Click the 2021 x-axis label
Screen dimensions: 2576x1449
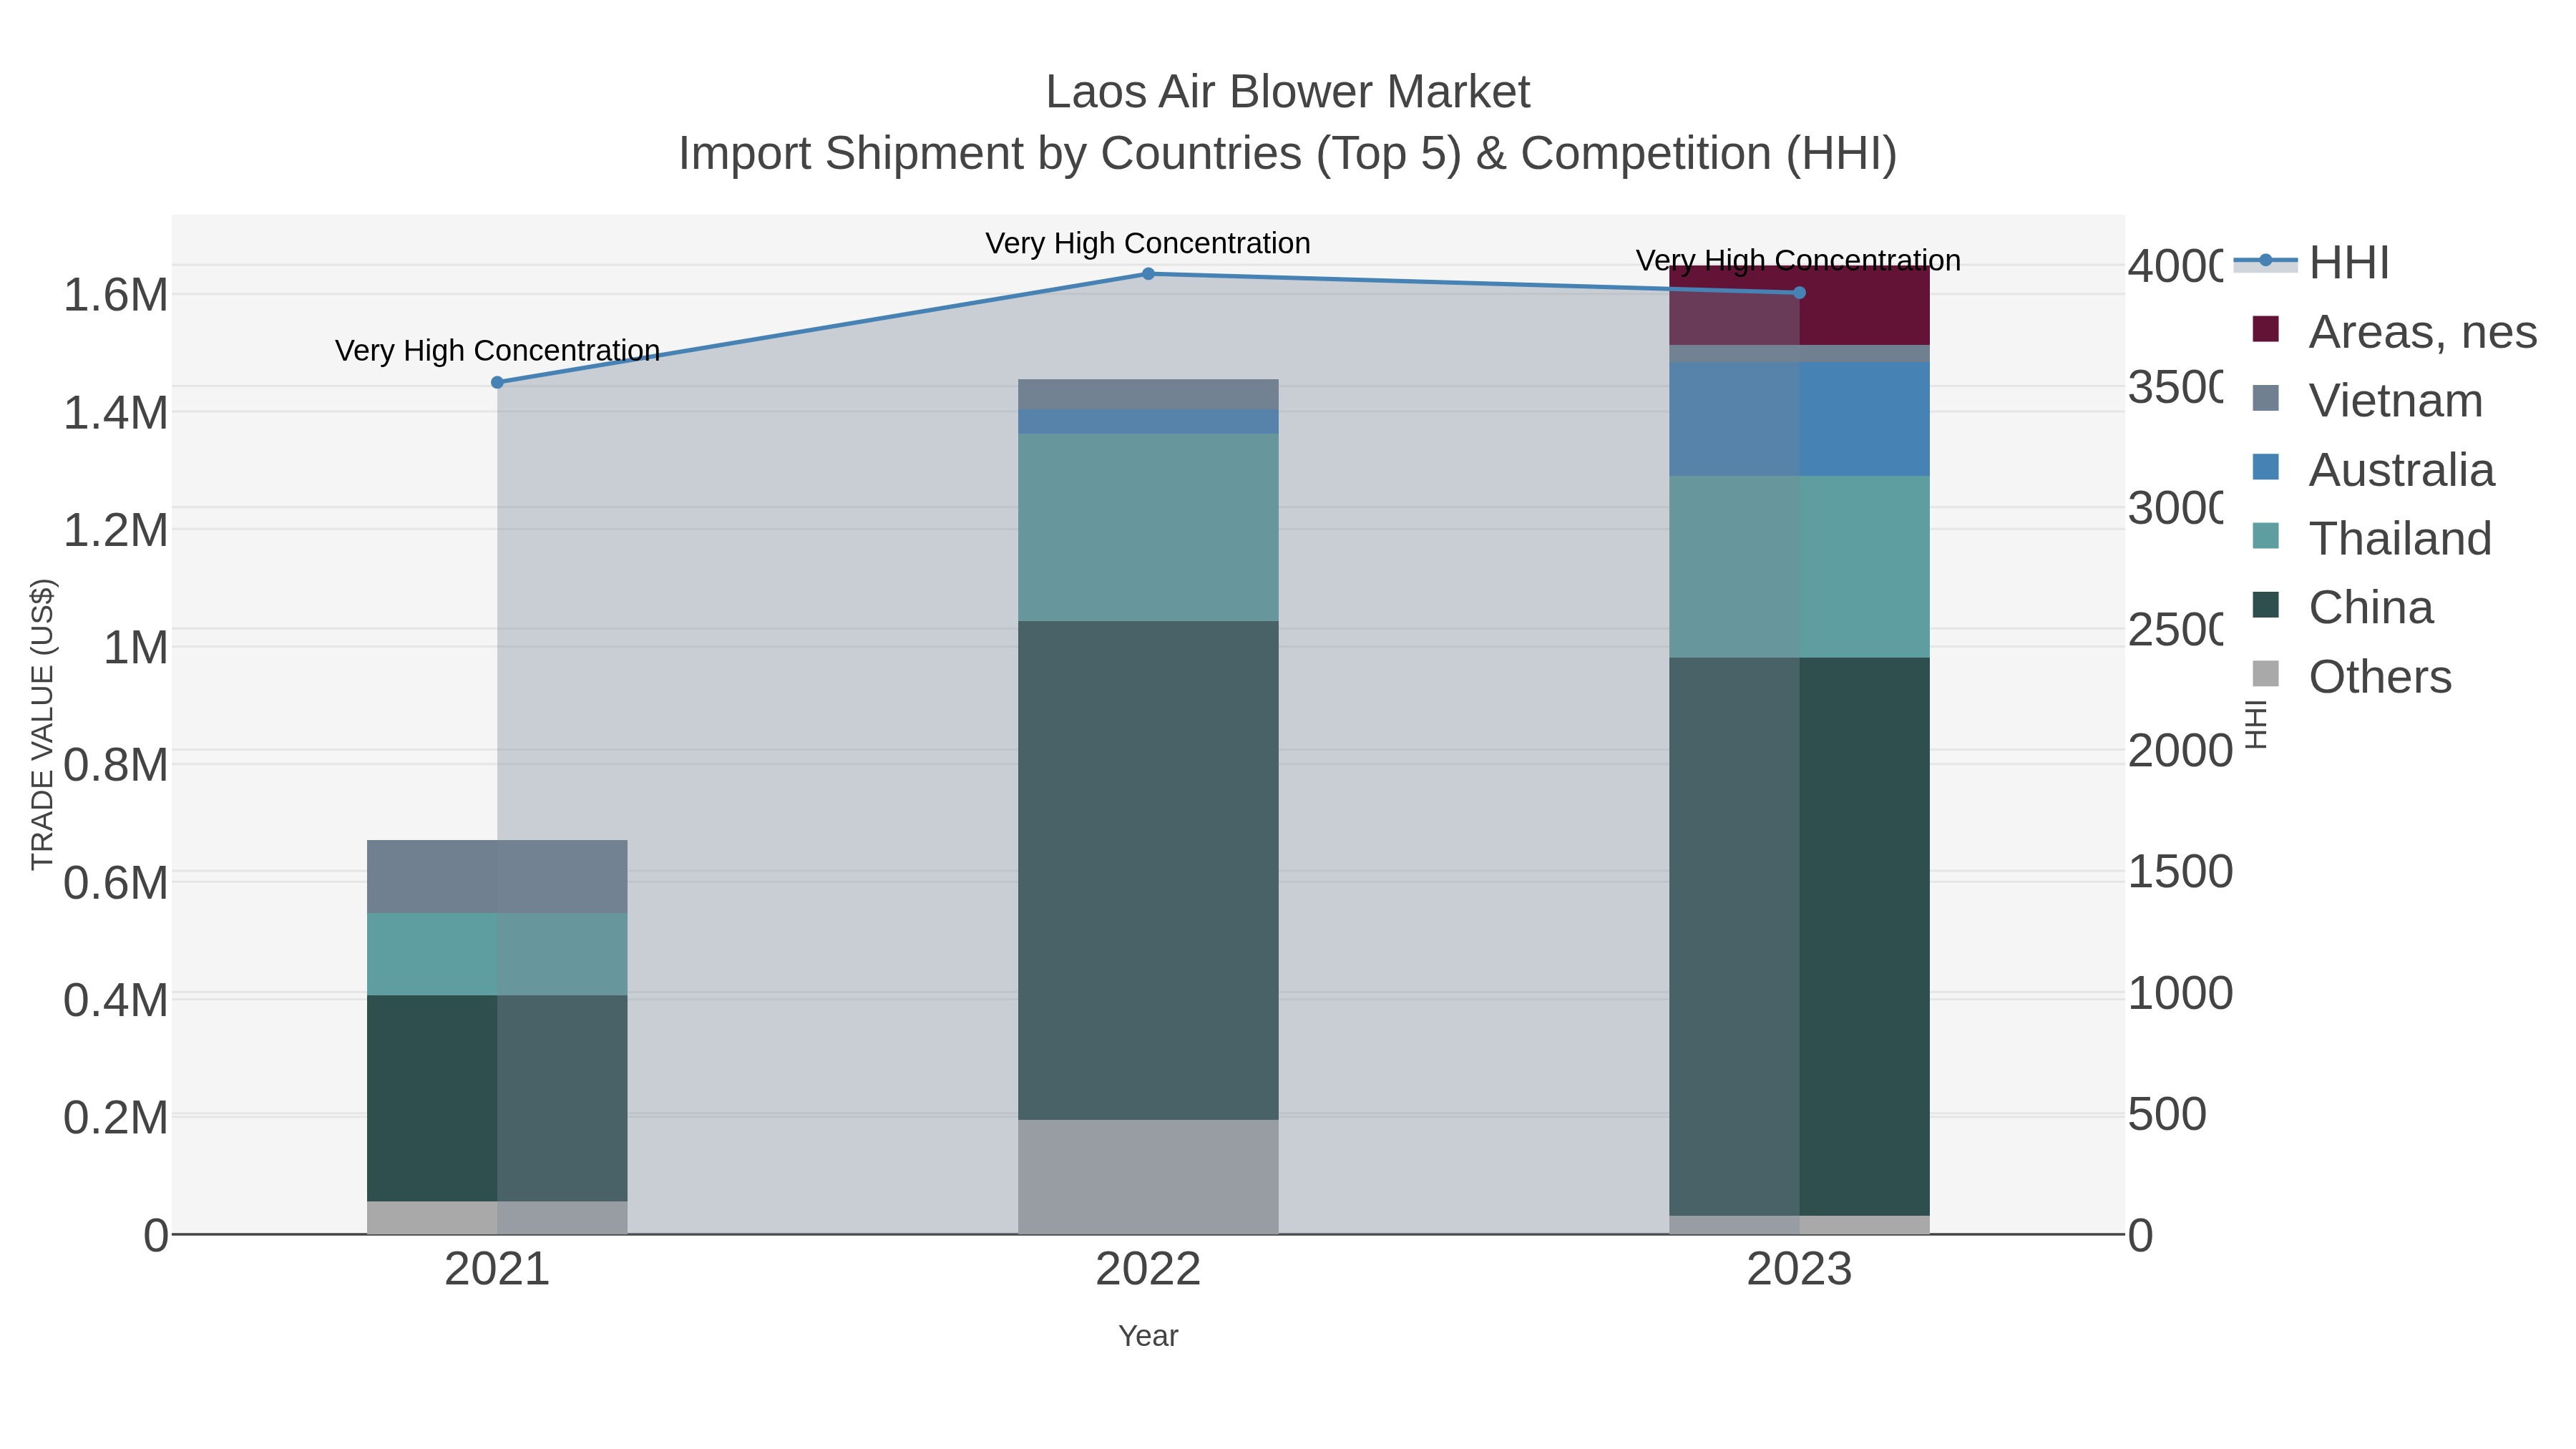497,1270
